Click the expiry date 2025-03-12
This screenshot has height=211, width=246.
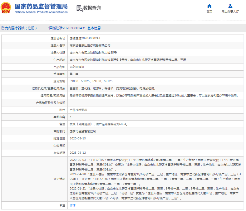click(x=77, y=153)
